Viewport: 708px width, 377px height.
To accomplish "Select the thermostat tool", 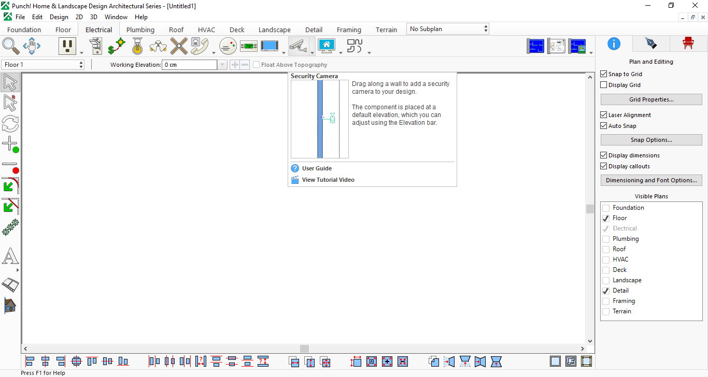I will coord(249,46).
